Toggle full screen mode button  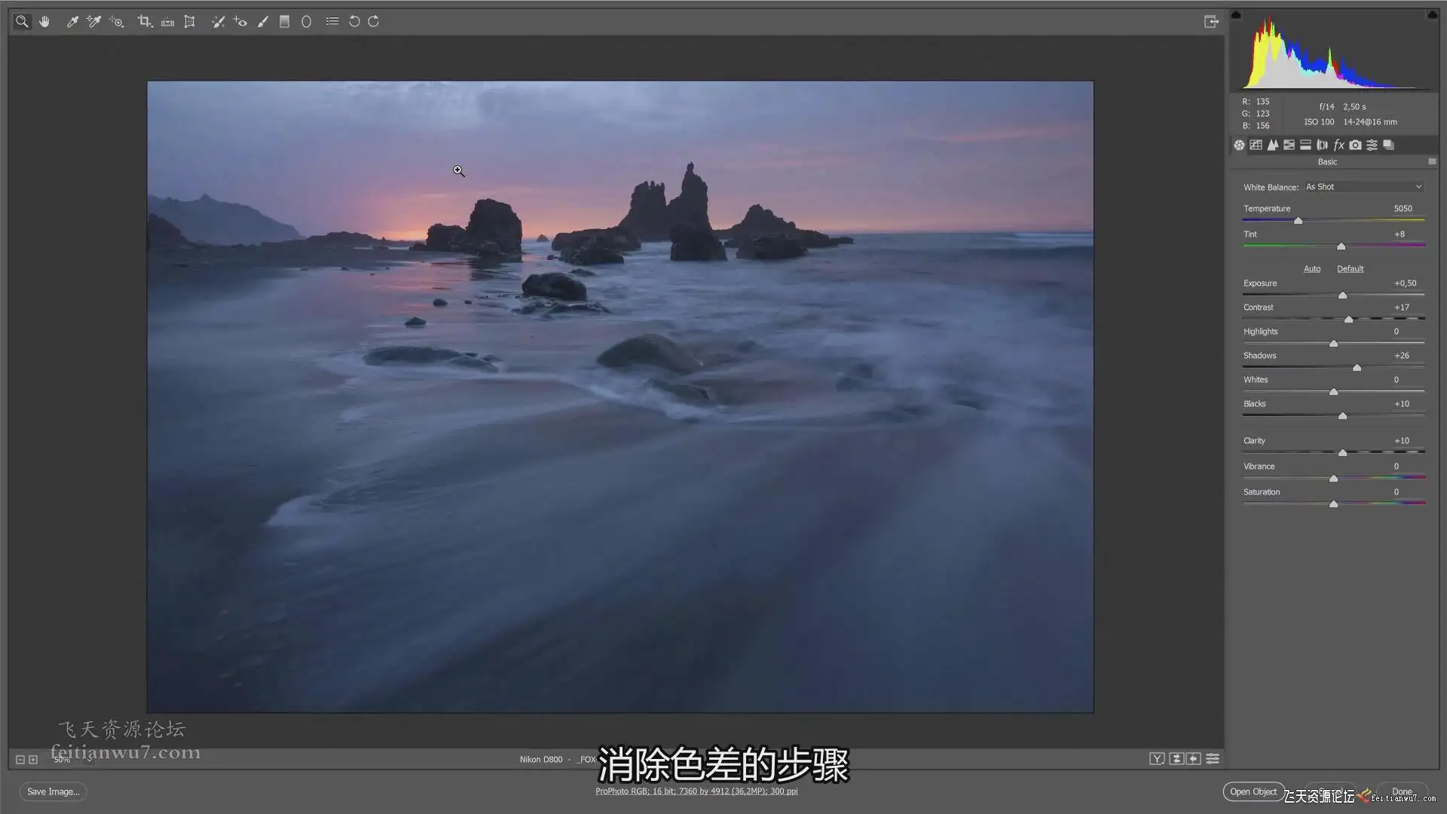click(1211, 21)
